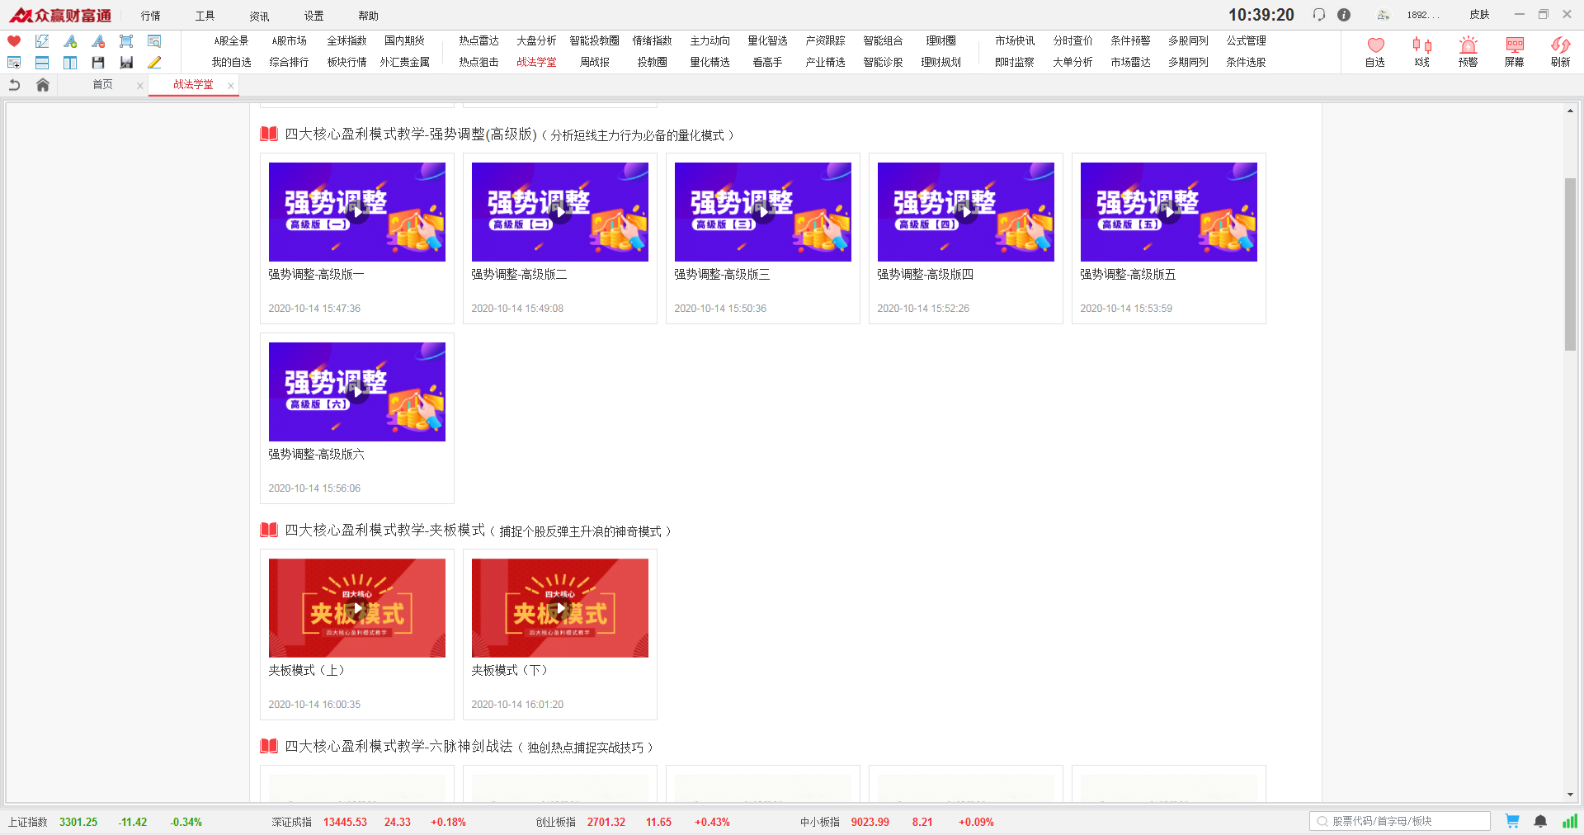This screenshot has width=1584, height=835.
Task: Switch to the 首页 tab
Action: [x=102, y=85]
